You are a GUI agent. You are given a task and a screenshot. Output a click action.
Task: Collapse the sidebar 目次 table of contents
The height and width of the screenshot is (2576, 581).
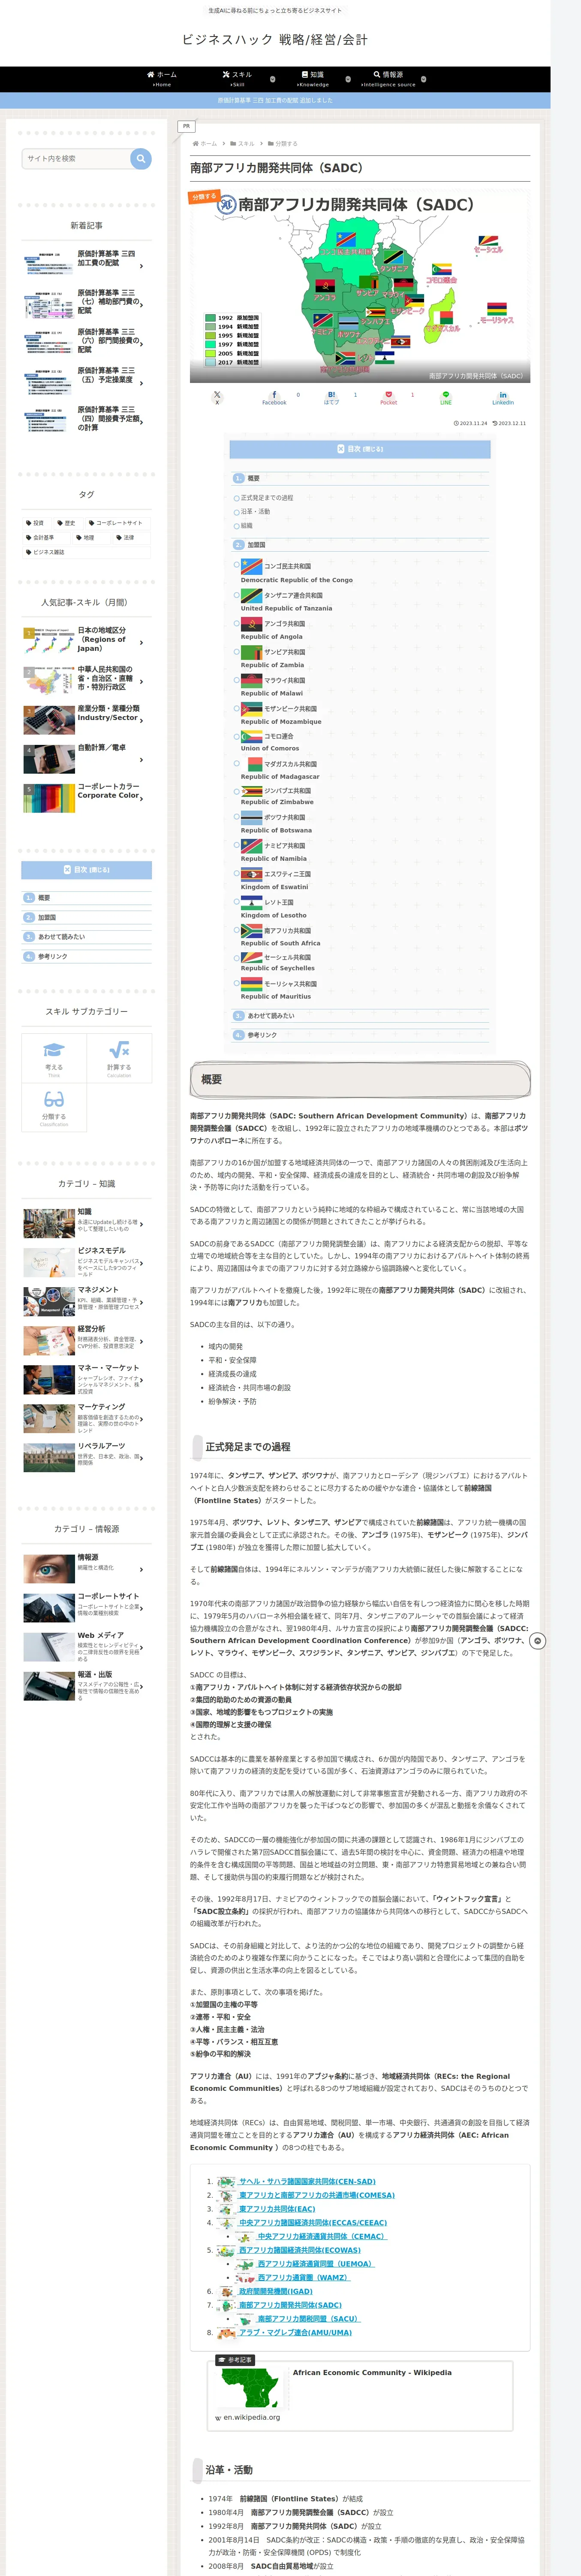[87, 870]
